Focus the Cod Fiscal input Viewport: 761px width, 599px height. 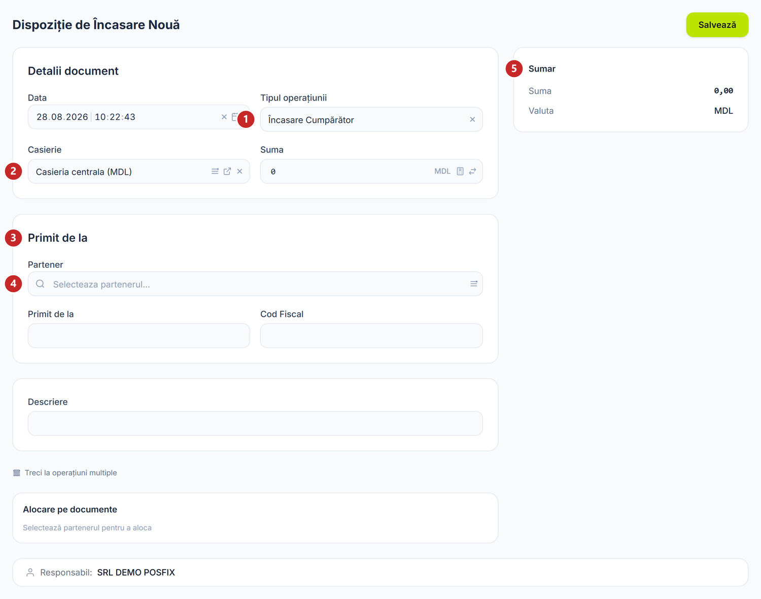point(371,336)
